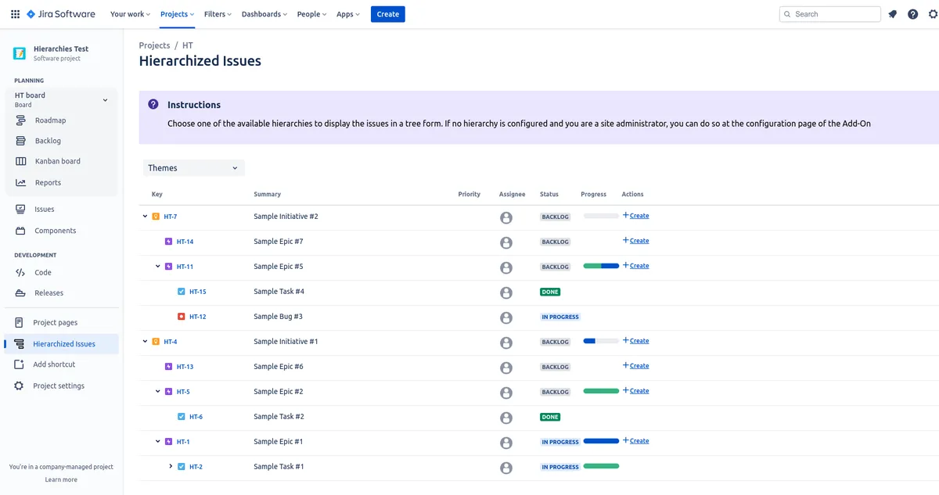Viewport: 939px width, 495px height.
Task: Collapse the HT-5 tree row
Action: (157, 391)
